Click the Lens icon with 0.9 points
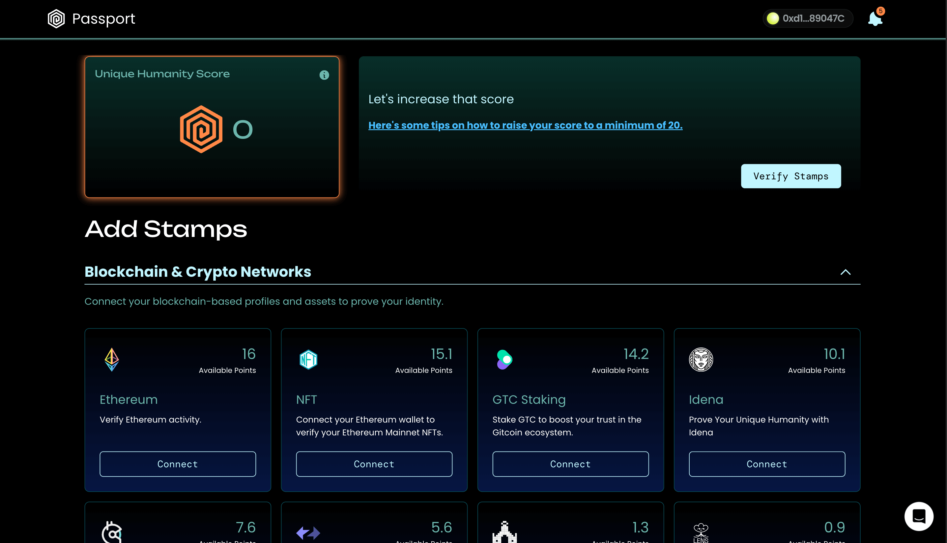Viewport: 947px width, 543px height. click(701, 533)
